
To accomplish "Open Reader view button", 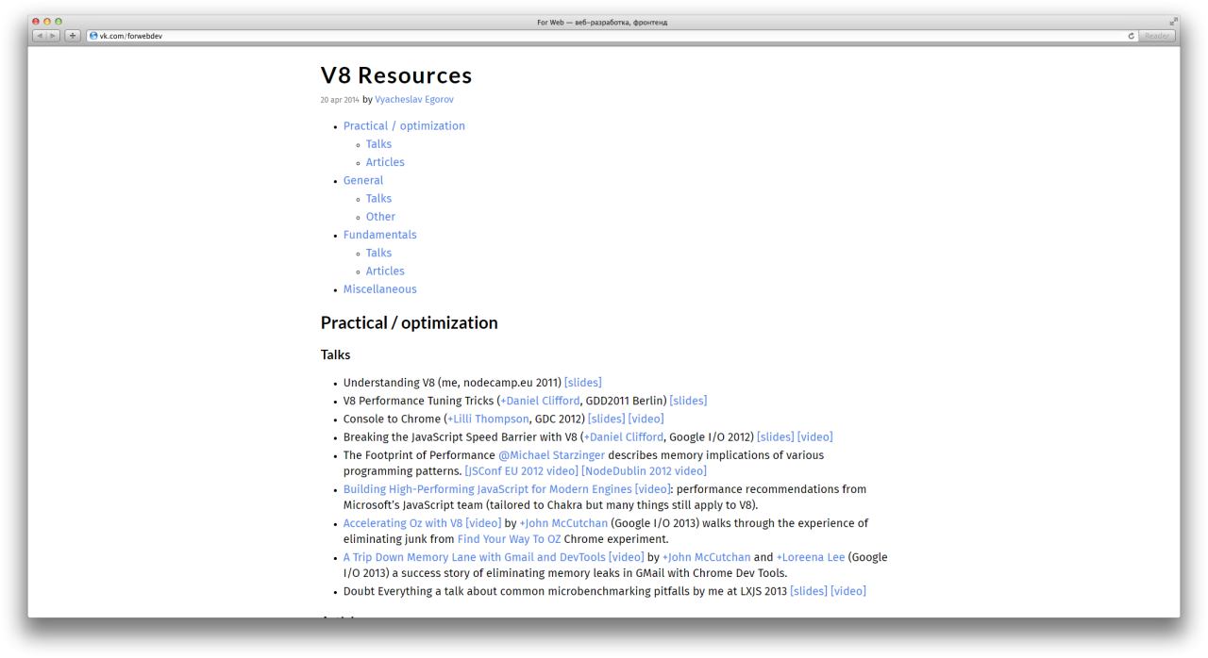I will point(1156,36).
